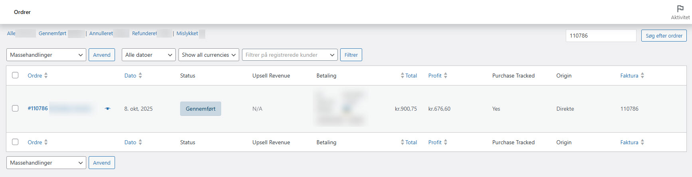Viewport: 692px width, 177px height.
Task: Sort by Dato arrows in header
Action: tap(140, 76)
